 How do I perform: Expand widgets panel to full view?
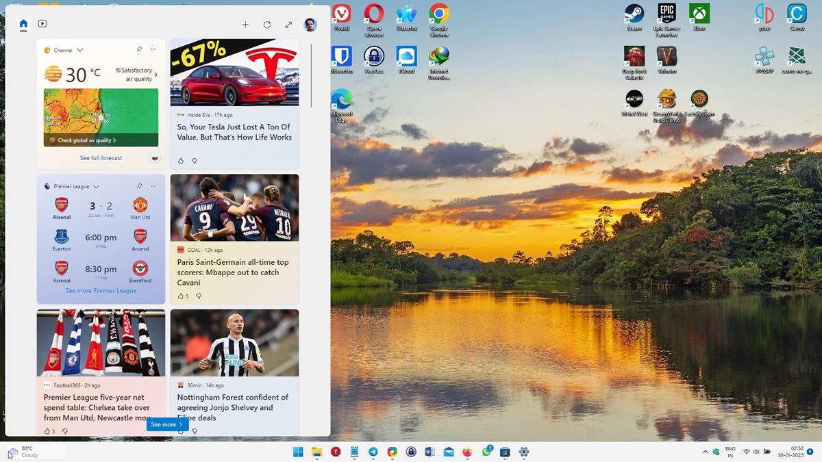coord(288,25)
